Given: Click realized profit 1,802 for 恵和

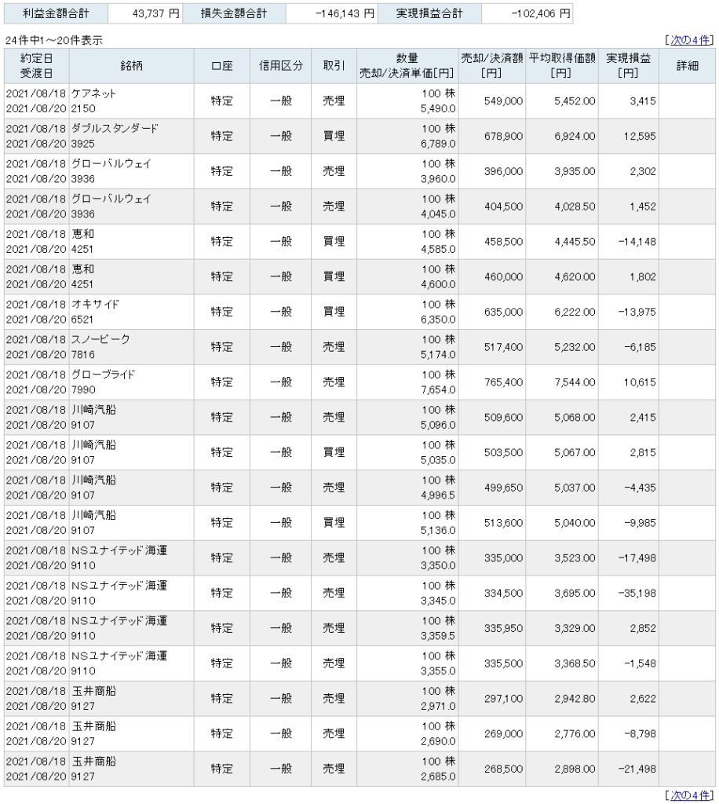Looking at the screenshot, I should (x=643, y=277).
